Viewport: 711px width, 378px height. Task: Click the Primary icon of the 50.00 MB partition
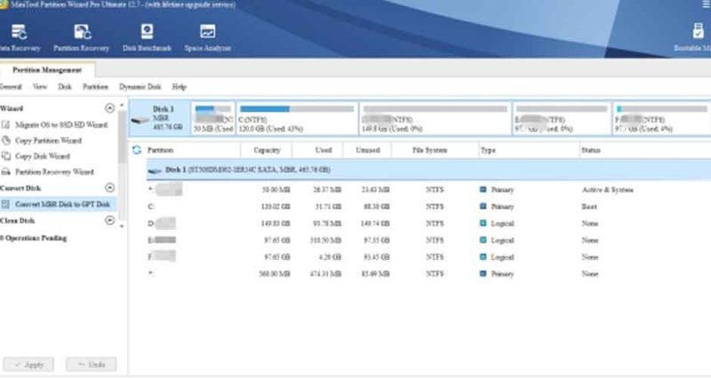[483, 189]
